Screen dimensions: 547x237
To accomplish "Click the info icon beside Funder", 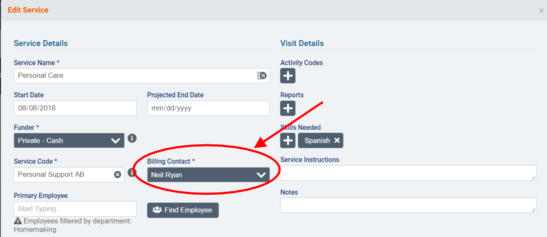I will (x=132, y=138).
